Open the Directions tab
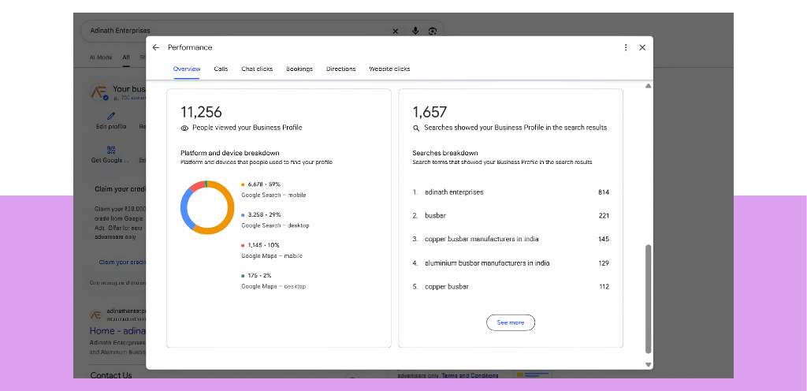 (x=340, y=69)
